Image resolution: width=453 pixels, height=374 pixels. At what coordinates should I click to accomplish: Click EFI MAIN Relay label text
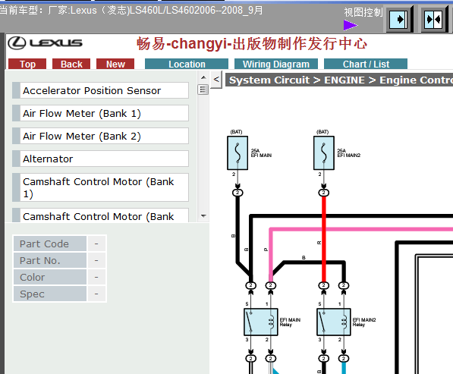point(290,322)
